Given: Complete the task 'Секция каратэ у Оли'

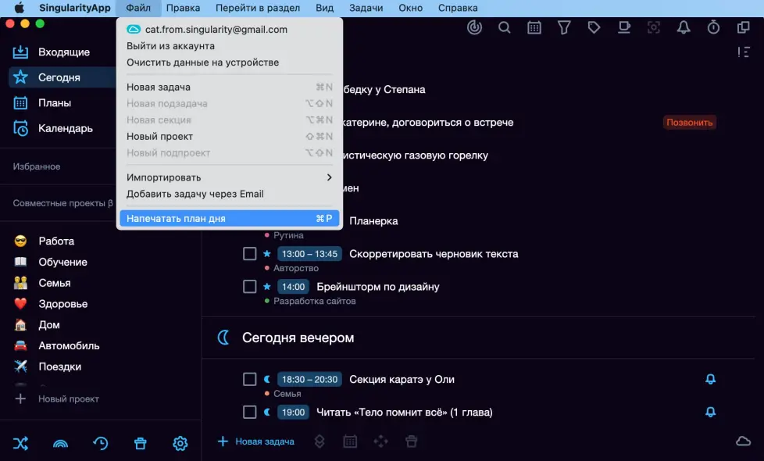Looking at the screenshot, I should coord(250,378).
